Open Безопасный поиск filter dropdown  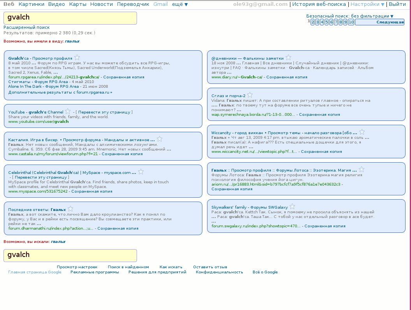pos(350,16)
